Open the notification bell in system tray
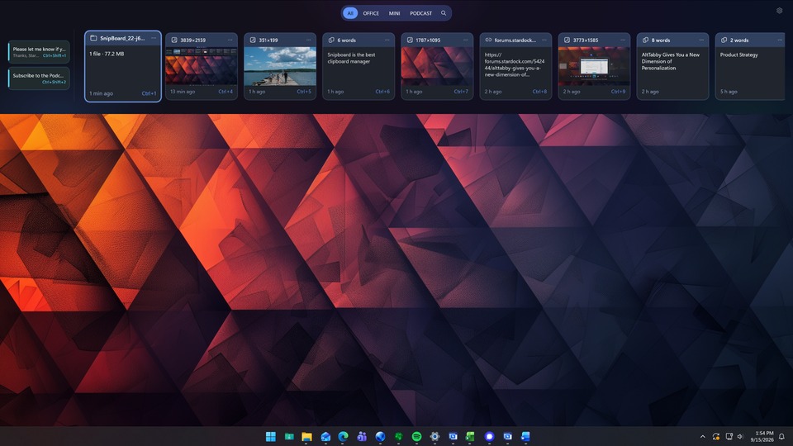Viewport: 793px width, 446px height. 781,436
